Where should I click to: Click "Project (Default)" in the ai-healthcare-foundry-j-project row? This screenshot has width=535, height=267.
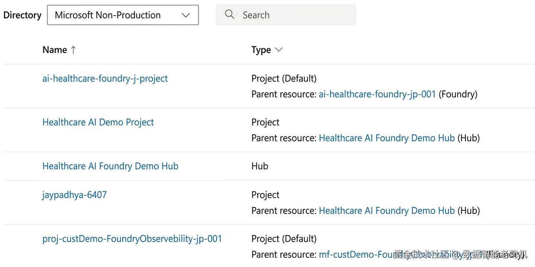pos(284,79)
